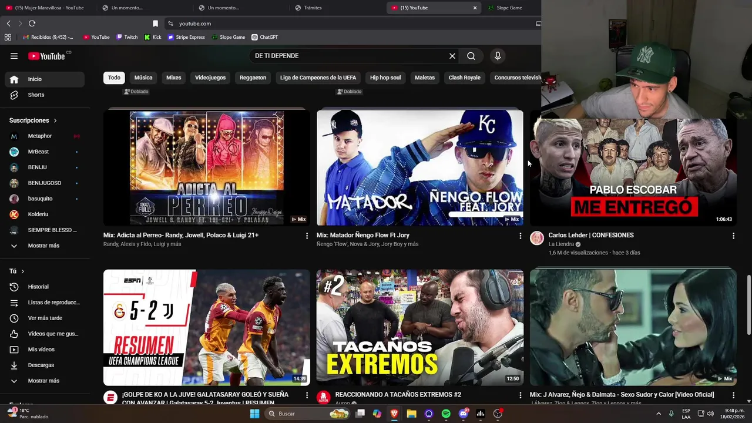The height and width of the screenshot is (423, 752).
Task: Clear the search text with the X icon
Action: pyautogui.click(x=452, y=56)
